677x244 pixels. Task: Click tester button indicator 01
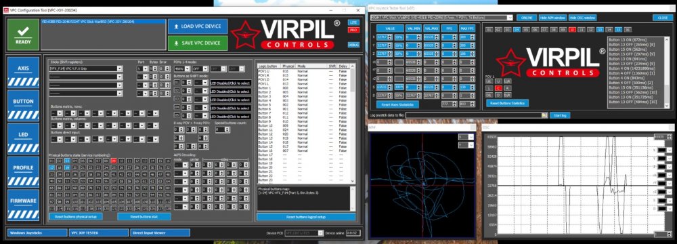pyautogui.click(x=489, y=29)
